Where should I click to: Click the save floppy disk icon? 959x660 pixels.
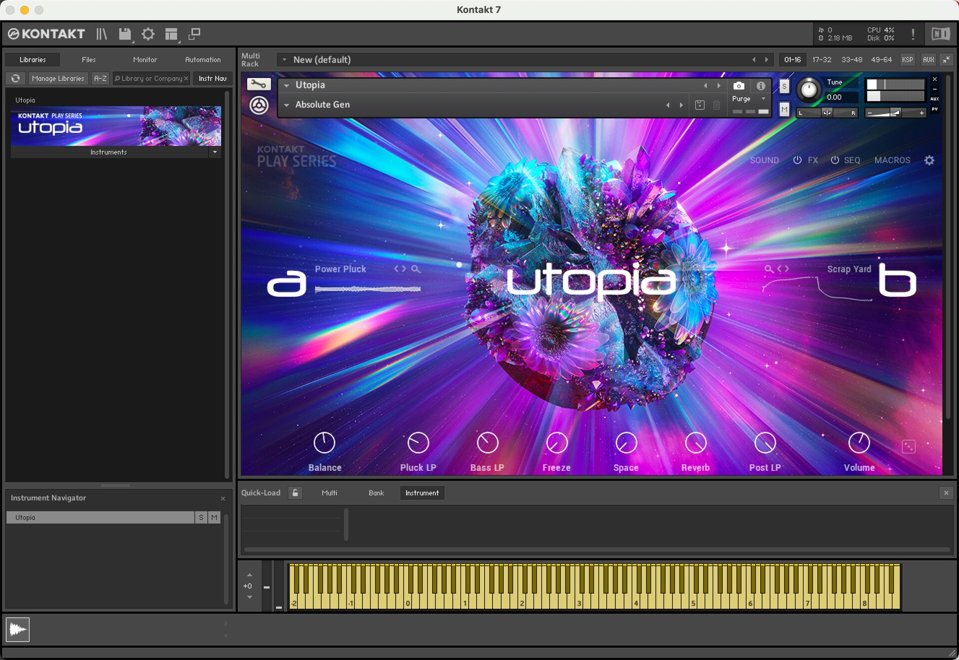(124, 34)
